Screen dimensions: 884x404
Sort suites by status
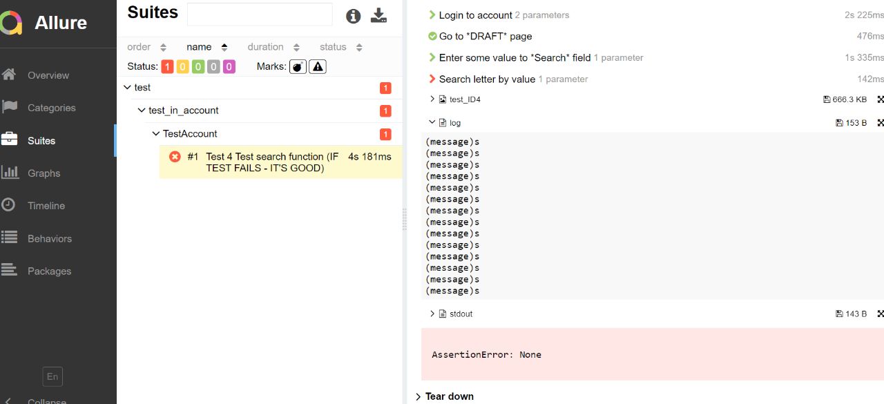click(x=341, y=47)
